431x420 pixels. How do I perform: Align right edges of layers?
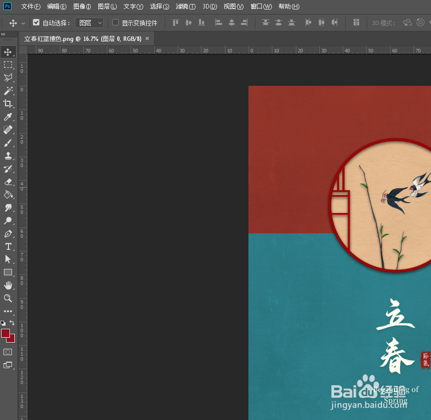coord(244,22)
